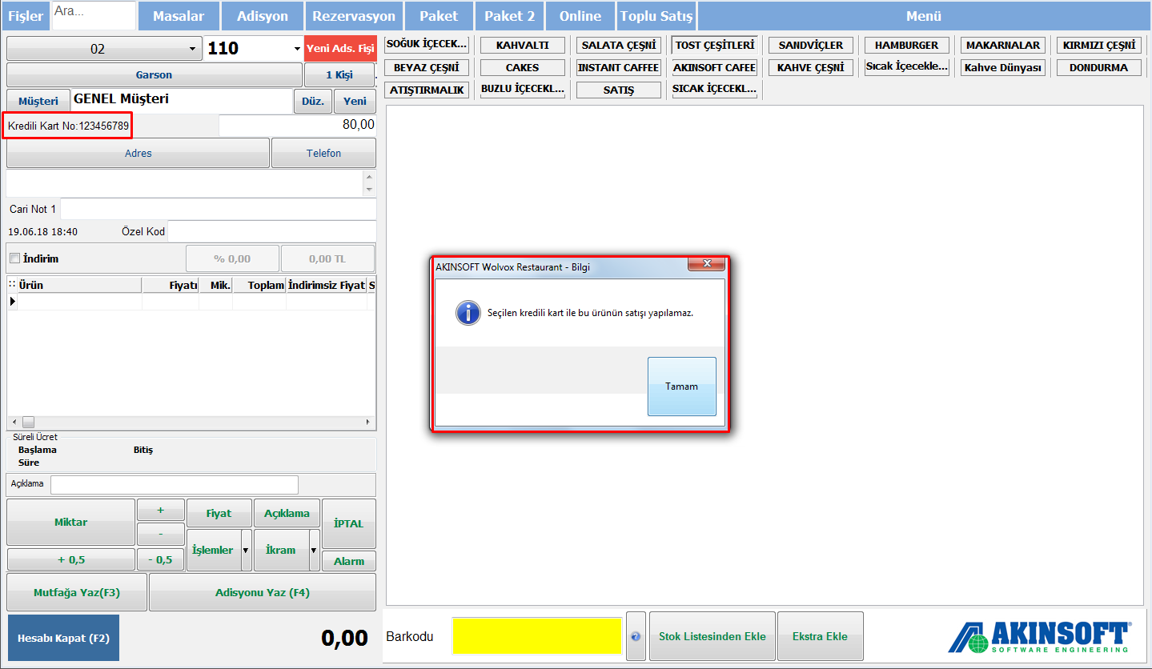Select the AKINSOFT CAFEE category
The width and height of the screenshot is (1152, 669).
point(715,68)
